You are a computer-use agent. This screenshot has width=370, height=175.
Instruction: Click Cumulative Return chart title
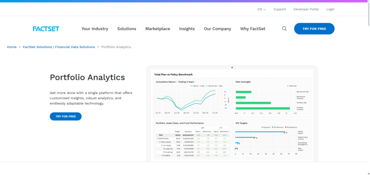(175, 82)
